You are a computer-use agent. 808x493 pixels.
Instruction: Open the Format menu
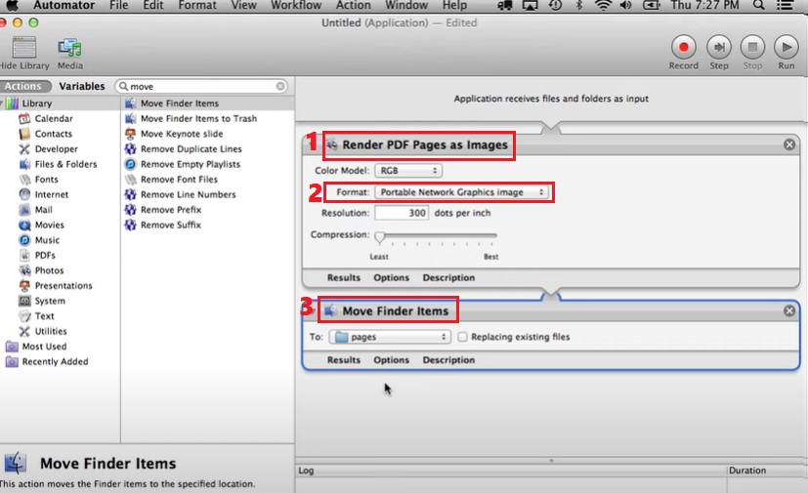click(197, 6)
